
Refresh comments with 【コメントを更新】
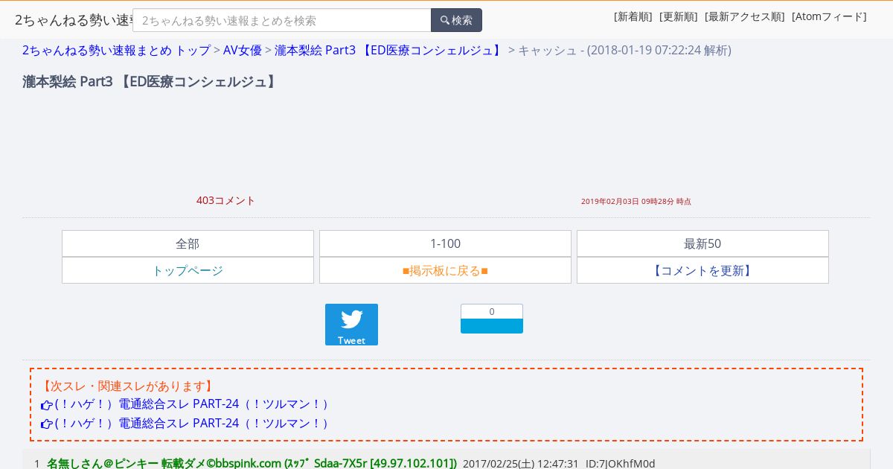click(702, 270)
